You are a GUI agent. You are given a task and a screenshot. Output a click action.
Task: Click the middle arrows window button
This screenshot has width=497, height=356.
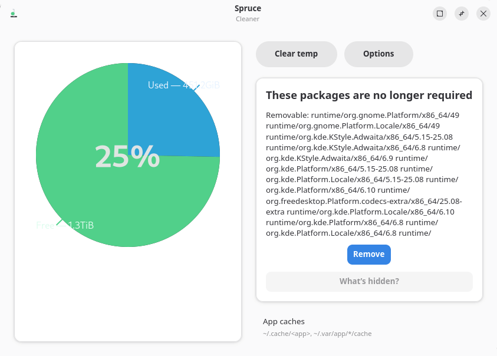tap(462, 14)
